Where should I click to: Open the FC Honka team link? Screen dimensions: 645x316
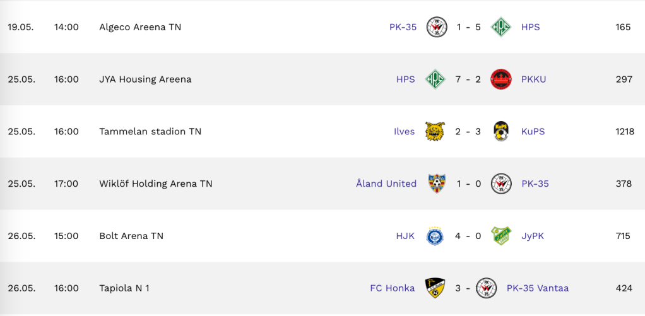[392, 288]
